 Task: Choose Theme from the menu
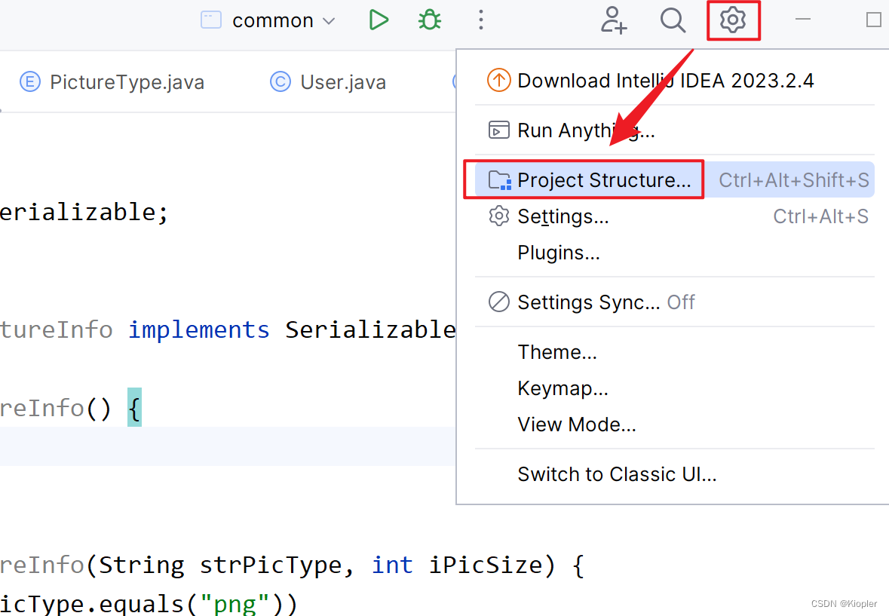coord(674,352)
